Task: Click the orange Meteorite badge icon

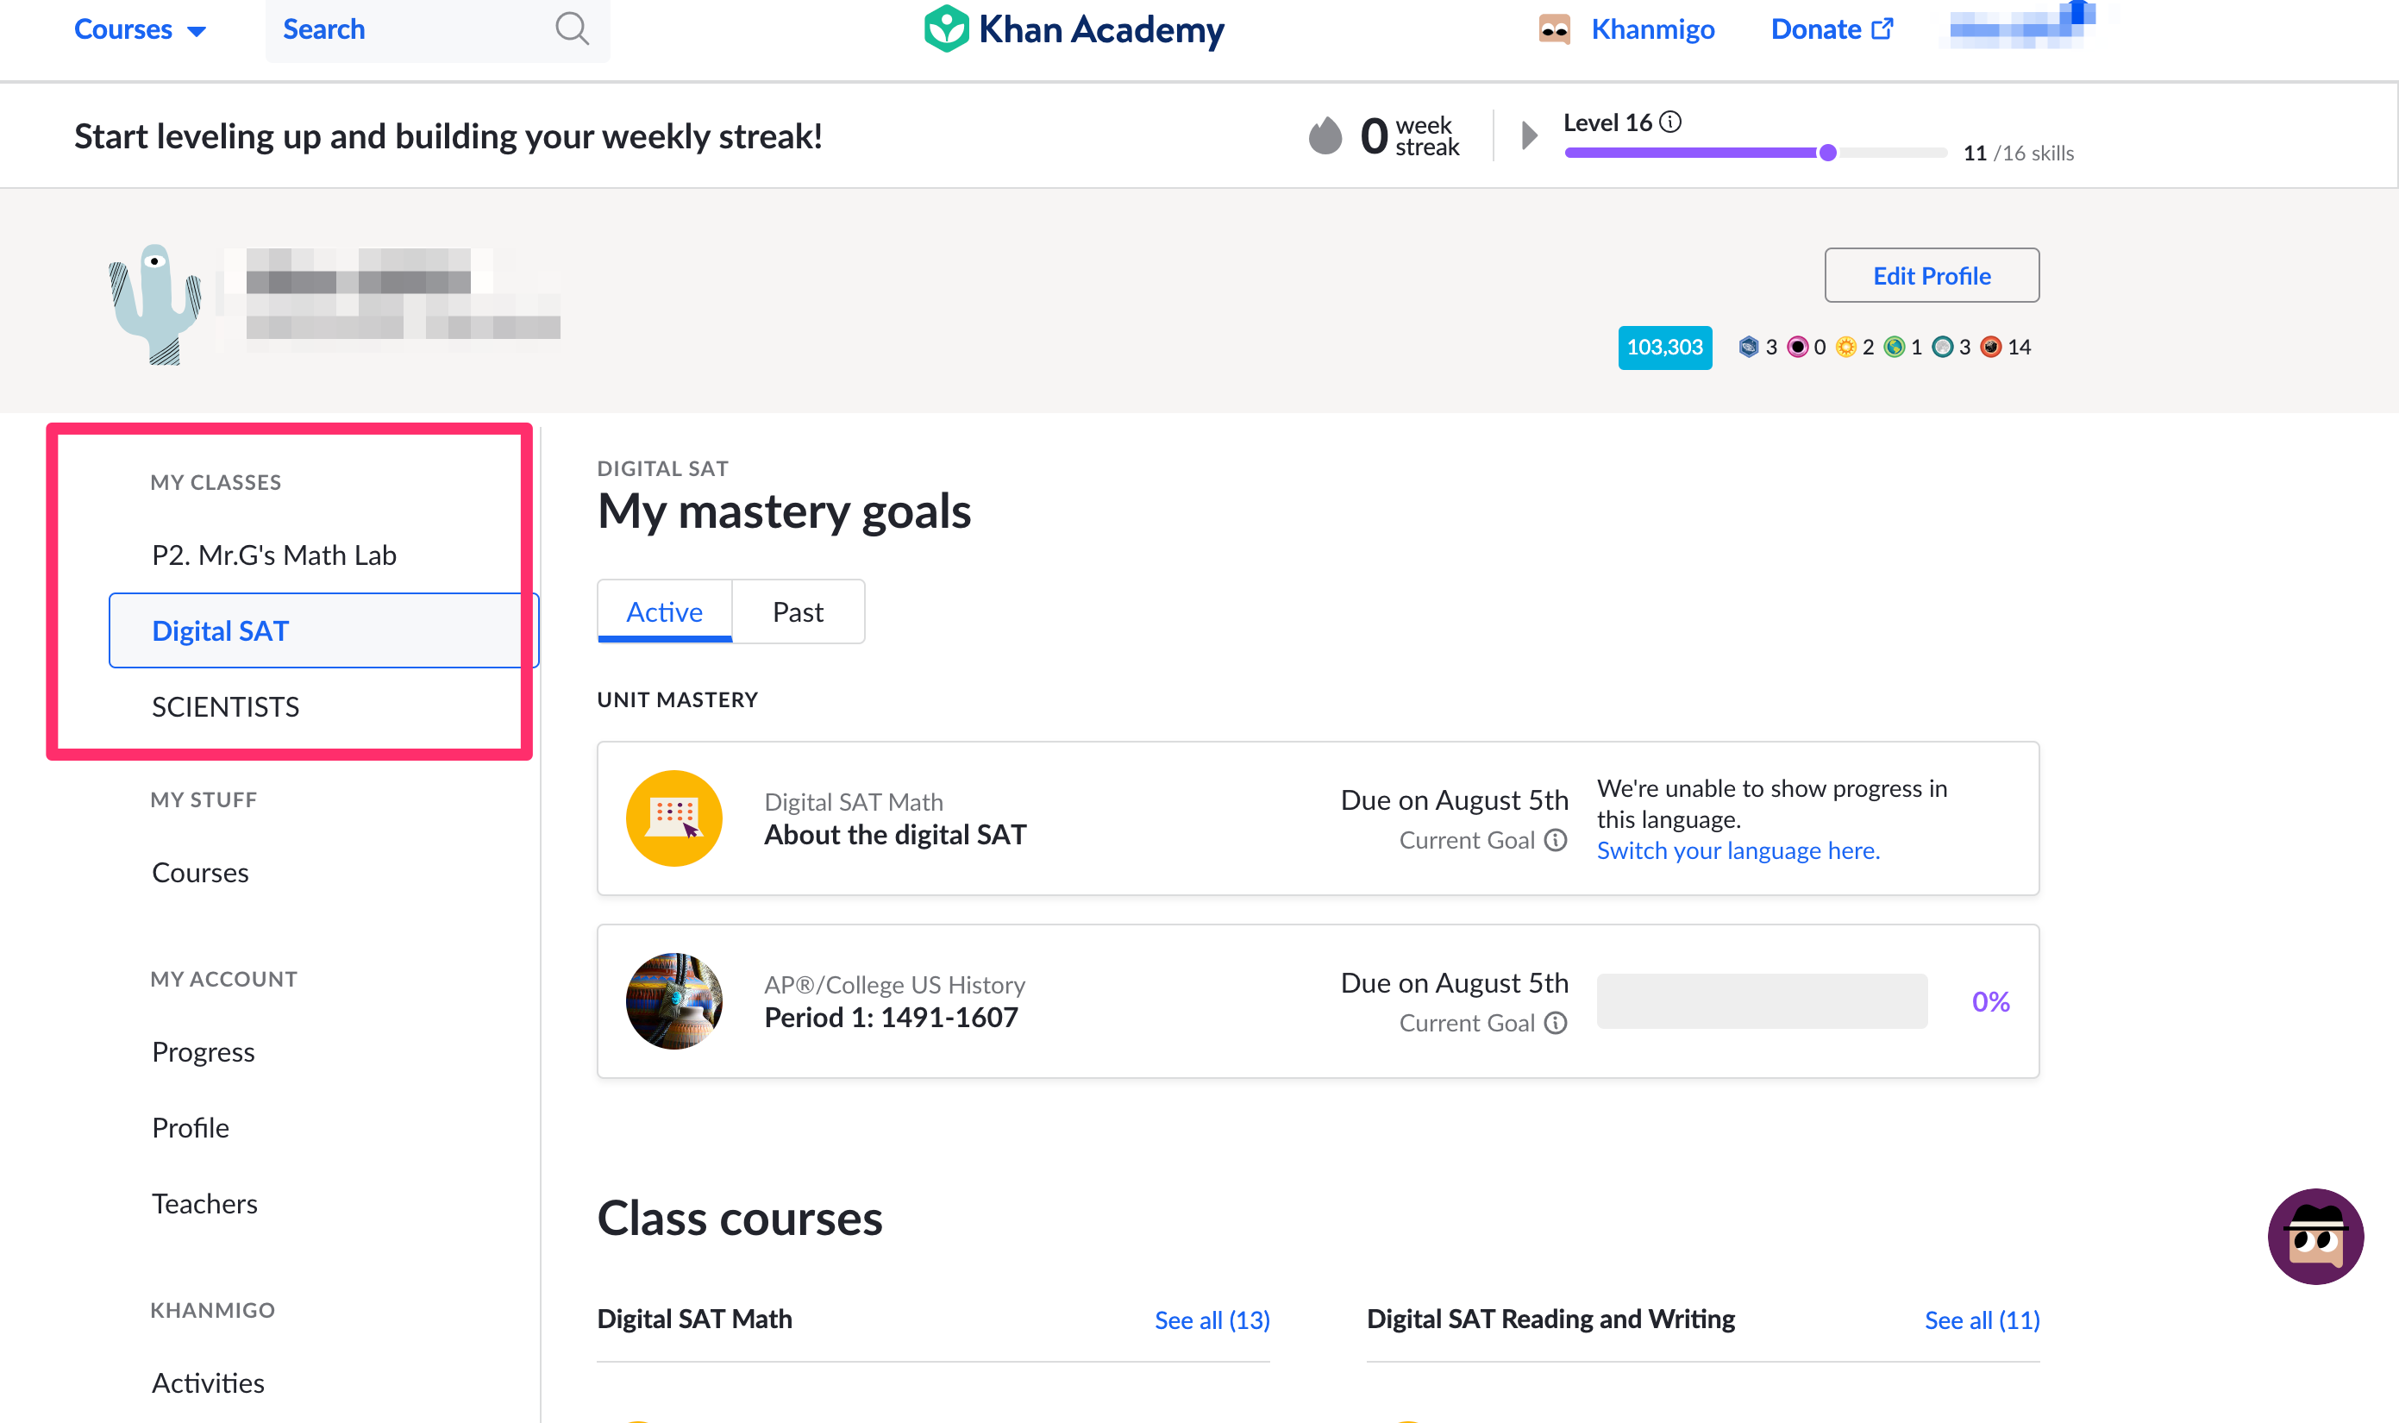Action: coord(1991,347)
